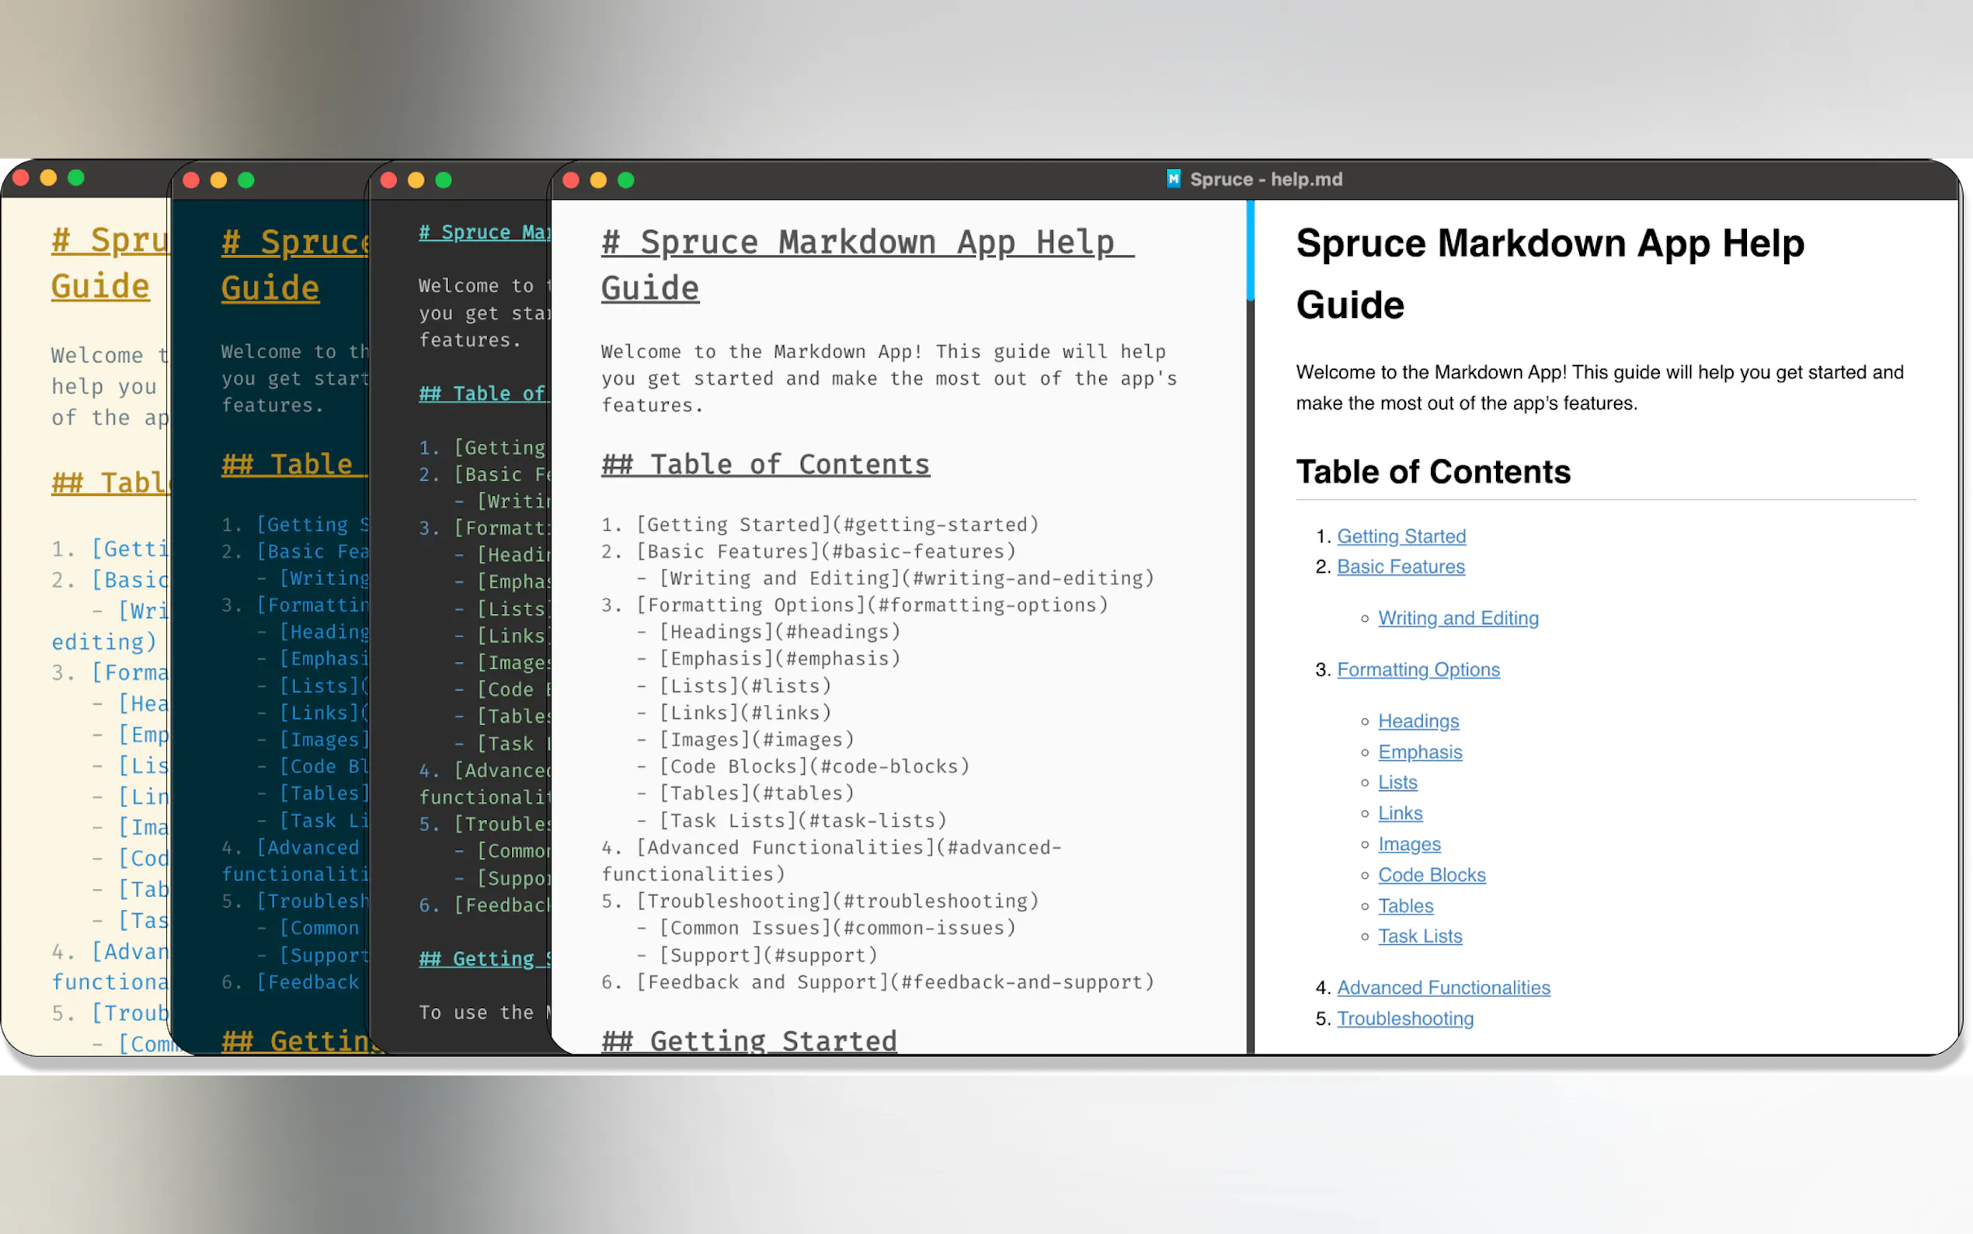This screenshot has width=1973, height=1234.
Task: Maximize the front Spruce window
Action: pos(625,180)
